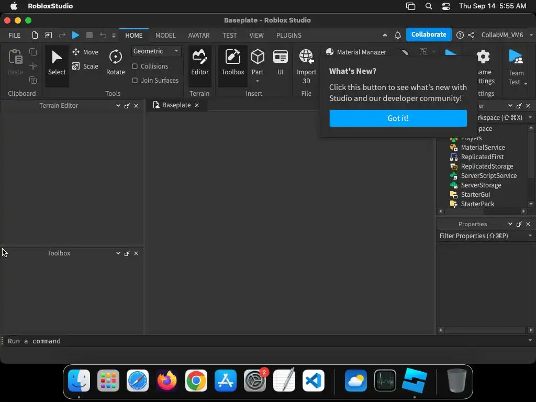
Task: Open Team Test
Action: point(516,67)
